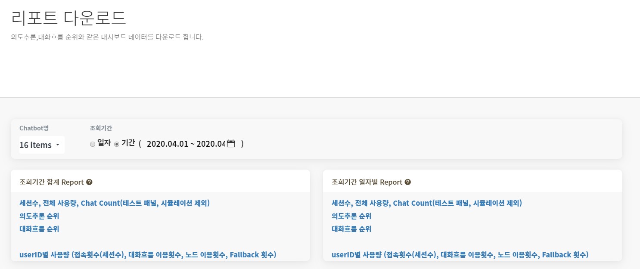Download 의도추론 순위 in 일자별 Report
Screen dimensions: 640x269
pyautogui.click(x=351, y=216)
